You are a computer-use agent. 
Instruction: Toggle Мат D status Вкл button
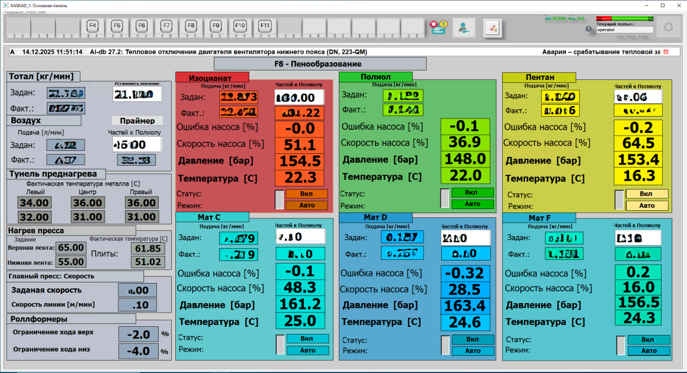(472, 340)
